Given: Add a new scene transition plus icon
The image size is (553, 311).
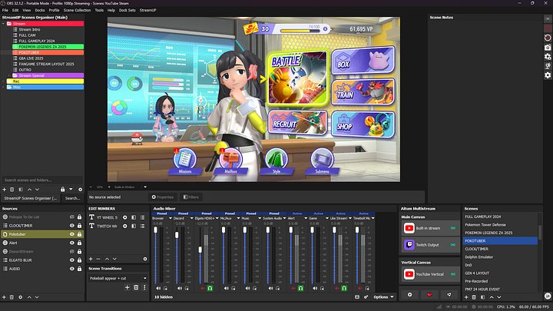Looking at the screenshot, I should click(127, 287).
